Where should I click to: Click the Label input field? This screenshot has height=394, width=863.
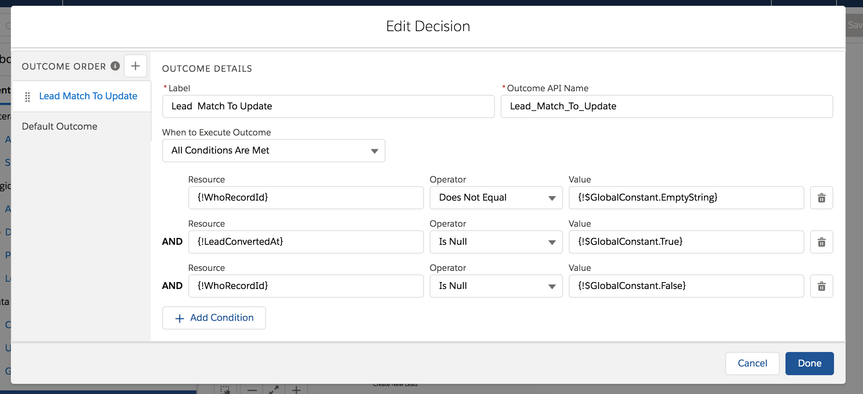coord(328,106)
